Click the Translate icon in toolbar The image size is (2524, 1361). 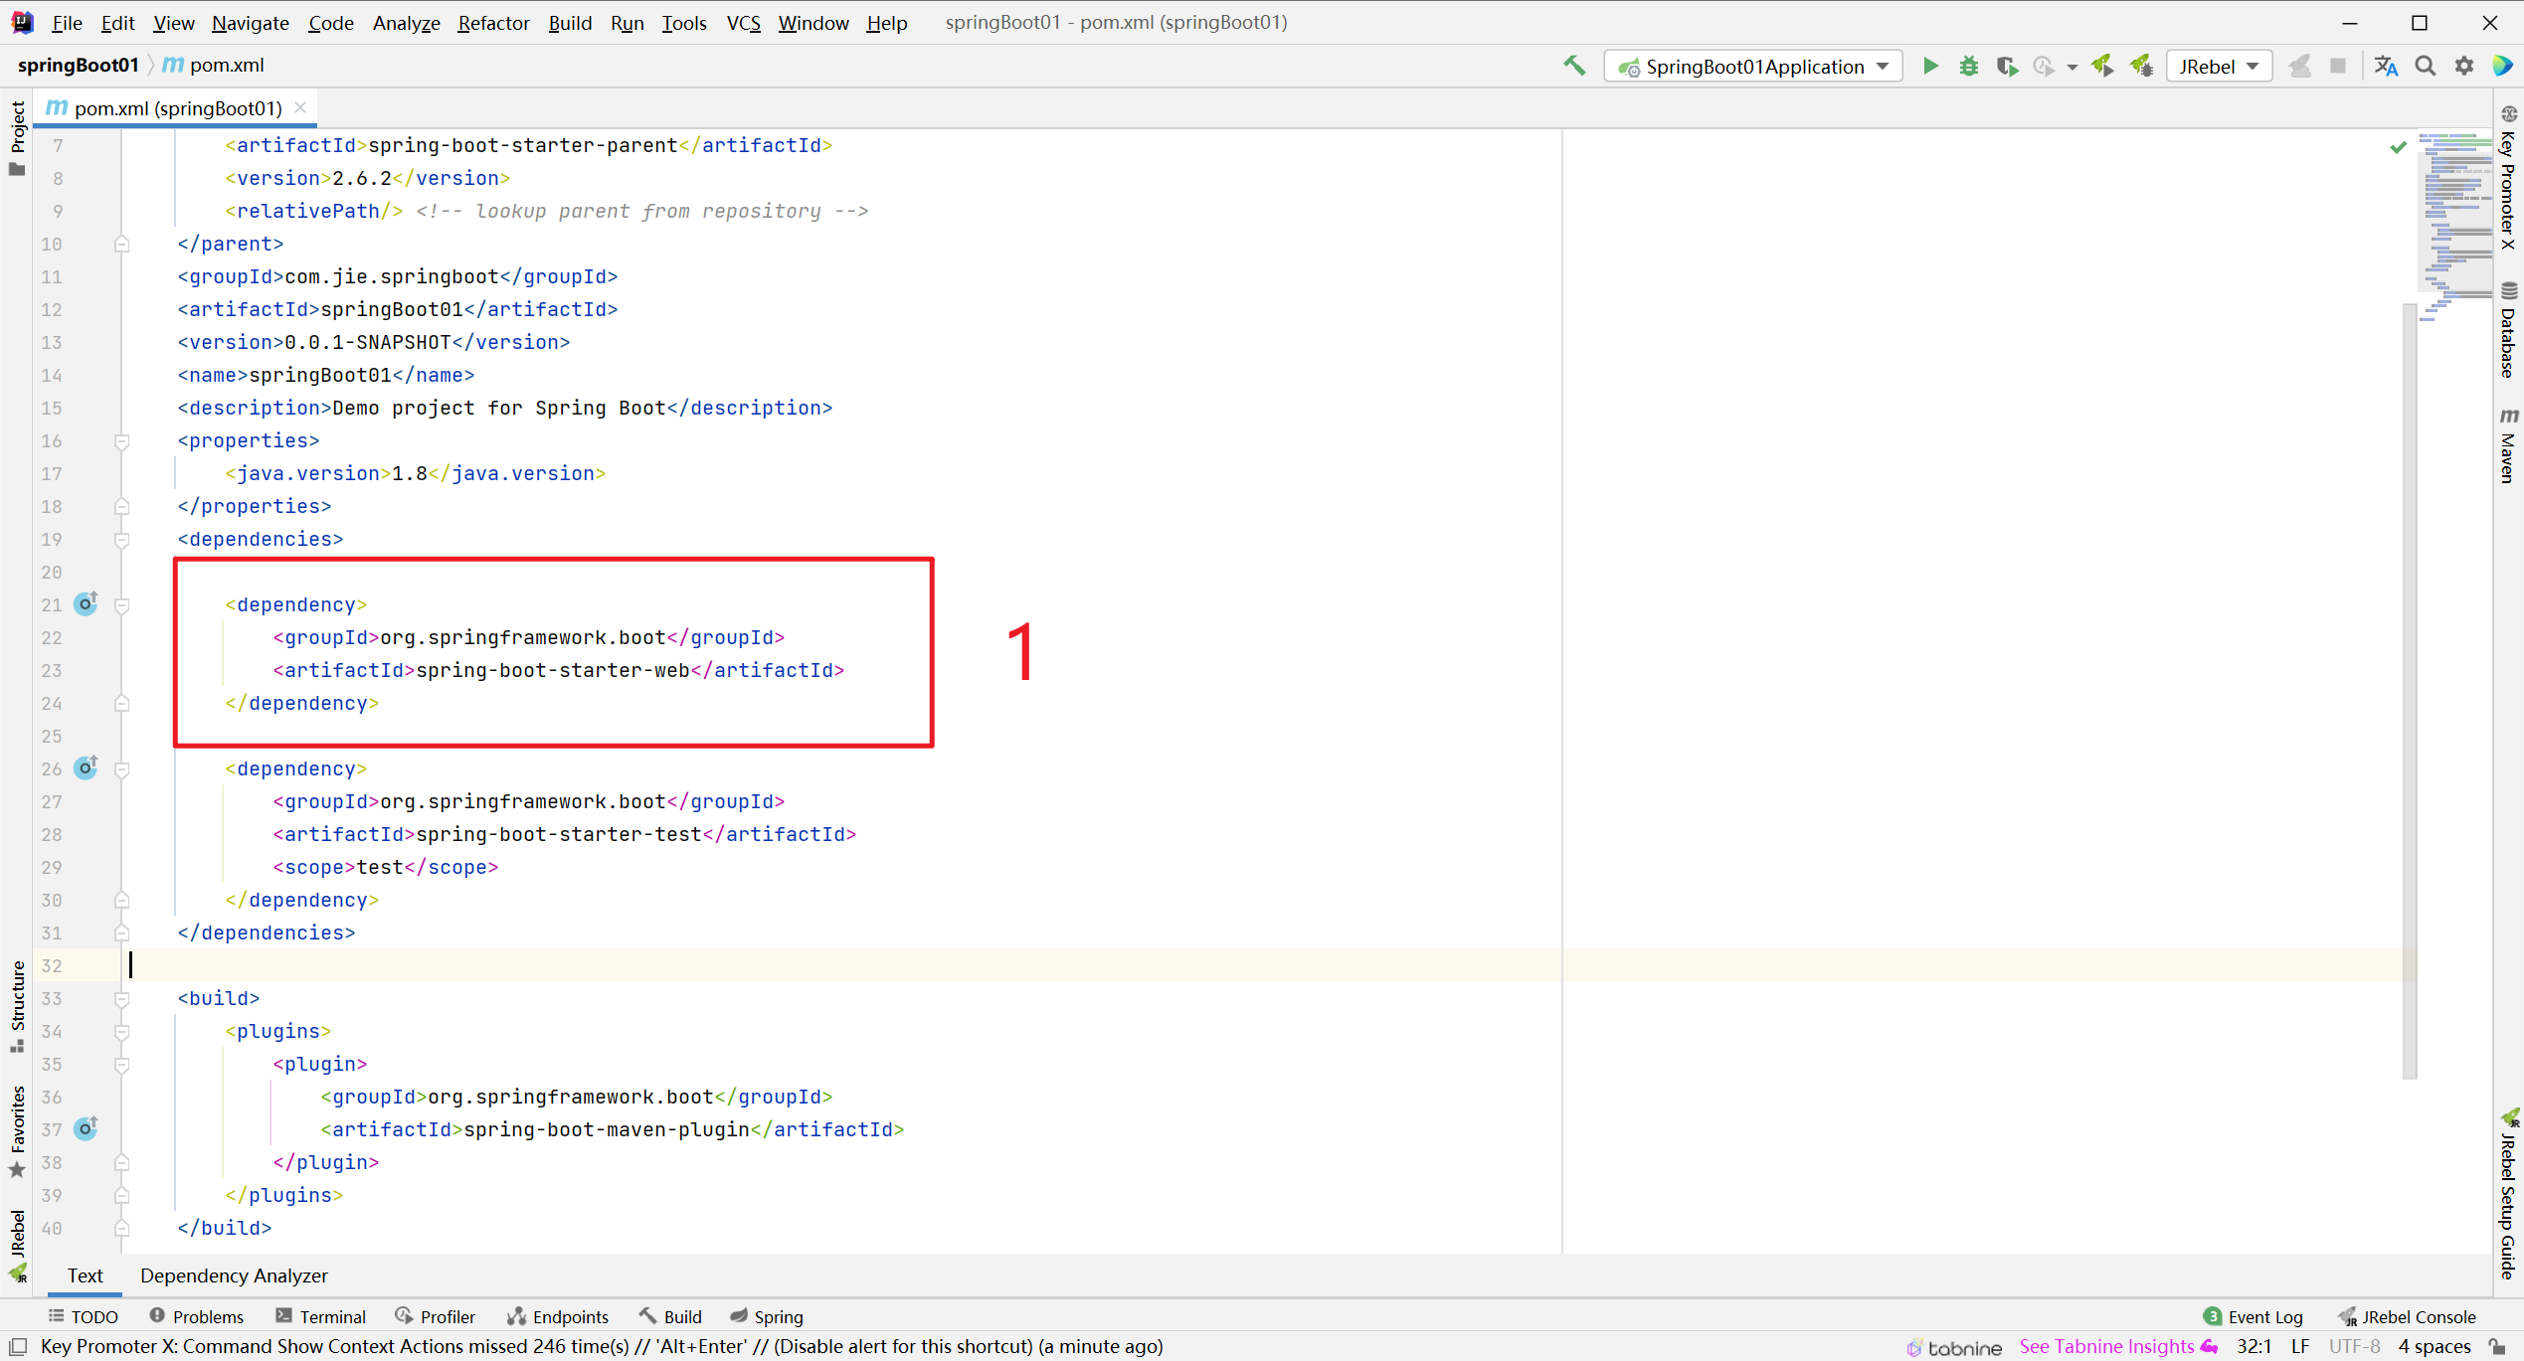point(2386,67)
